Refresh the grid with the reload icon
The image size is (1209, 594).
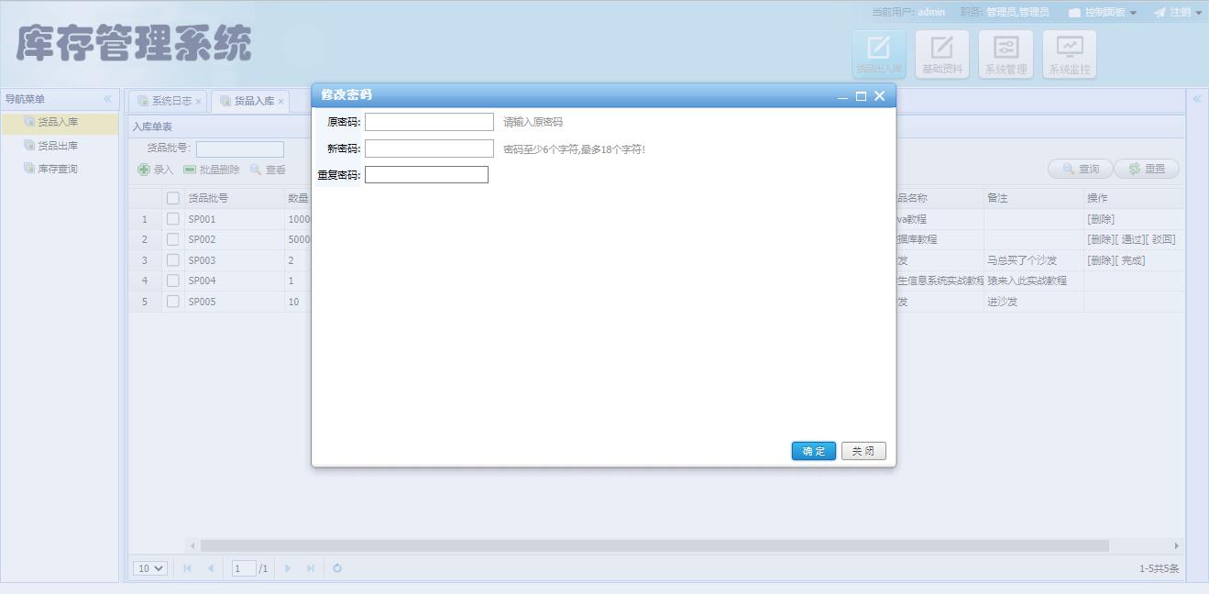coord(337,568)
